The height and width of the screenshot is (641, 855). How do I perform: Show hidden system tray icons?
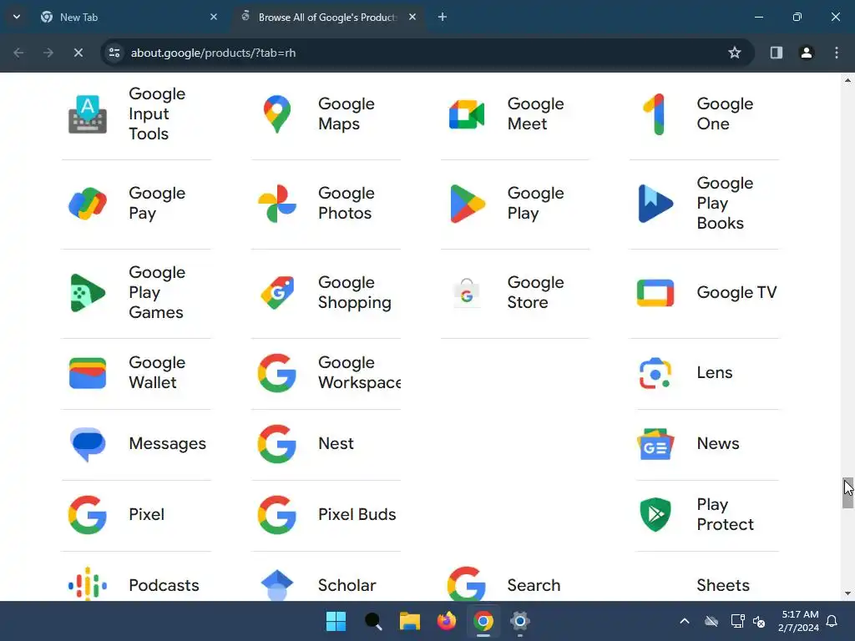[x=685, y=621]
